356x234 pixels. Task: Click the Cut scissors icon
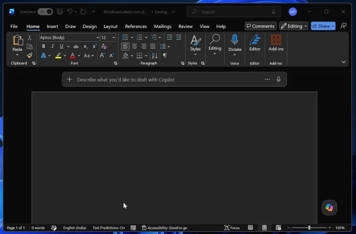tap(29, 38)
